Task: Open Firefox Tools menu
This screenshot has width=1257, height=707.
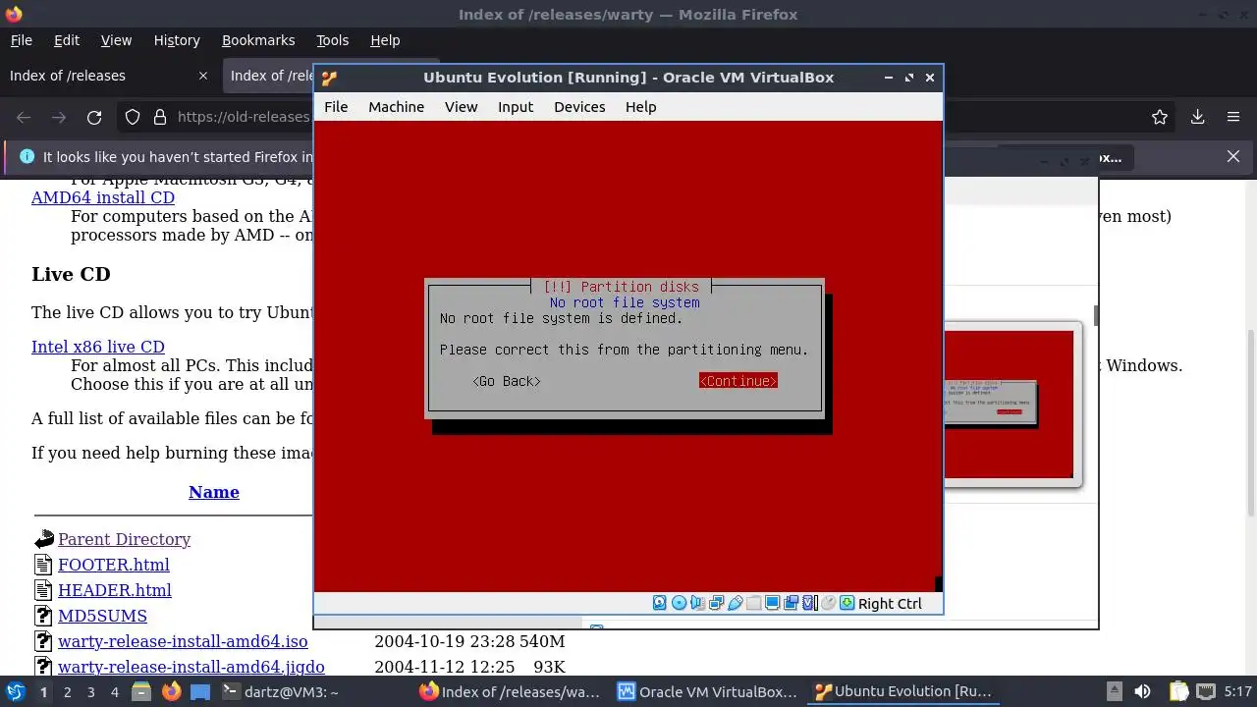Action: tap(332, 40)
